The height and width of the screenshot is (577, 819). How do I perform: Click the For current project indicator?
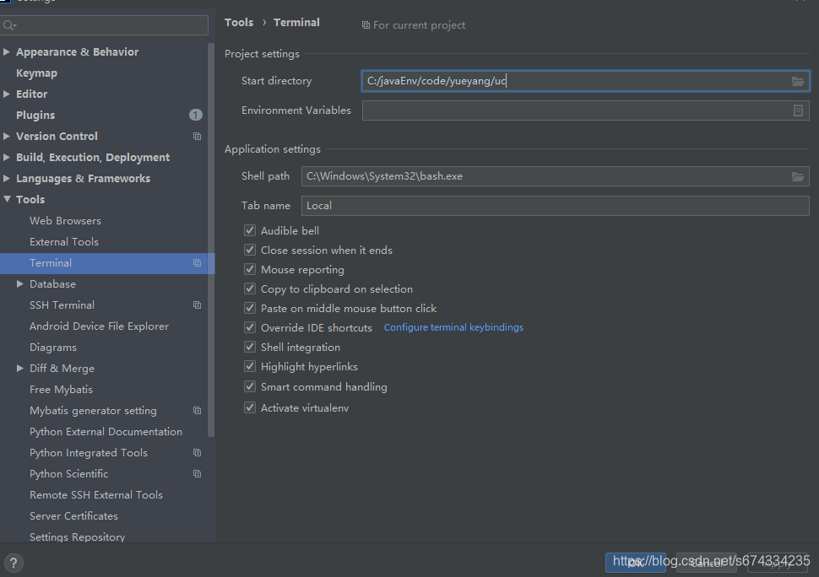413,24
